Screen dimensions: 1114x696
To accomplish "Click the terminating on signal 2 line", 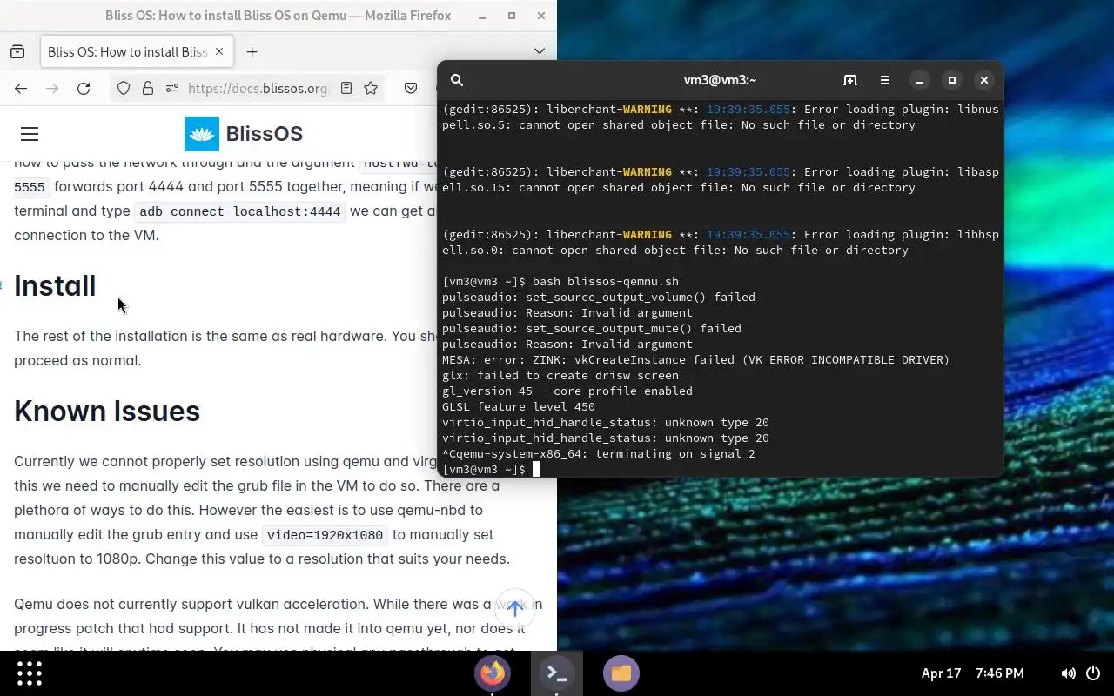I will pyautogui.click(x=599, y=454).
